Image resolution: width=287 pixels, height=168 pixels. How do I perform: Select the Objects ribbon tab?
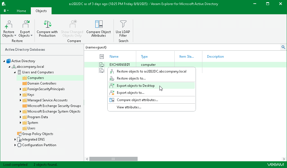(x=41, y=11)
